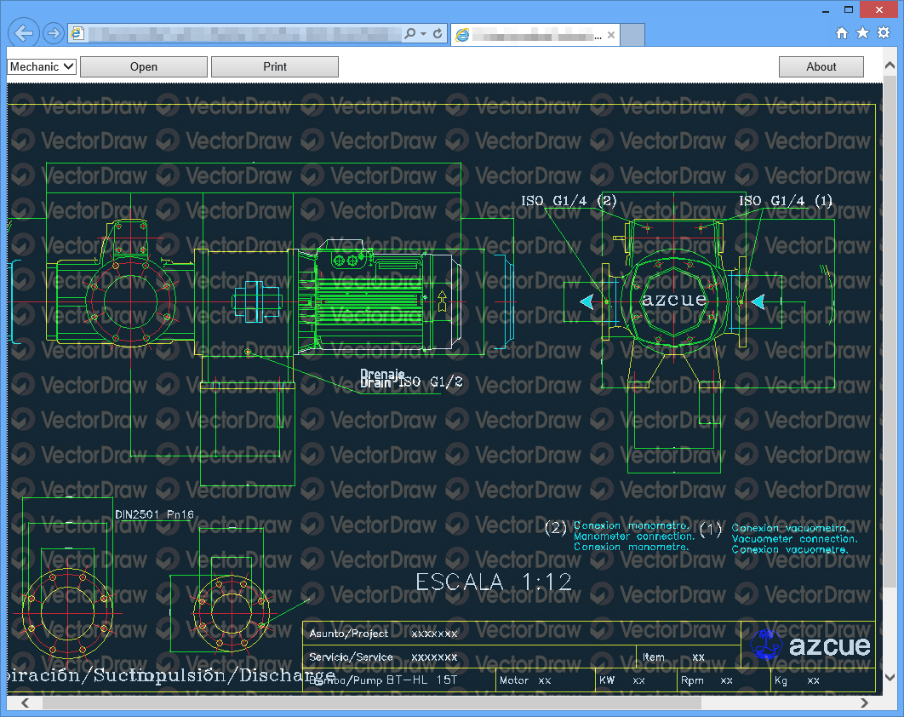Open browser Tools gear icon

pos(884,33)
